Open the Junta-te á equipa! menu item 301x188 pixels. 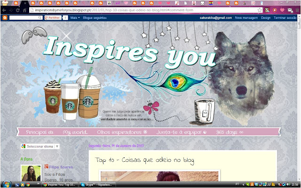[x=182, y=133]
